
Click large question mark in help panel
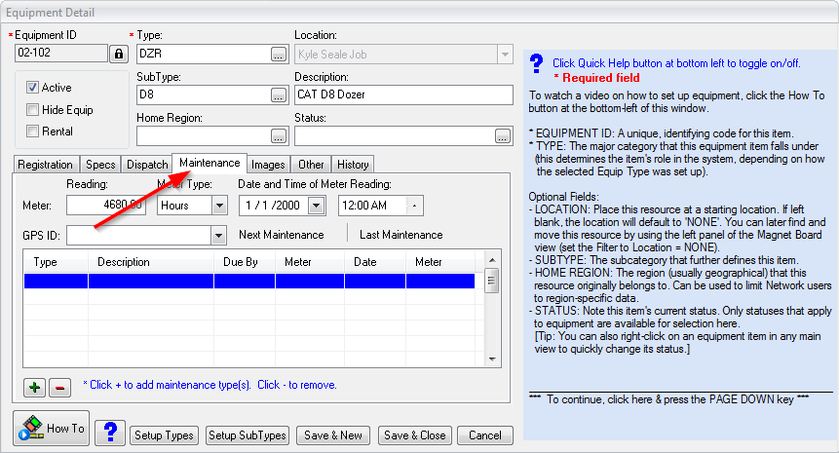click(x=536, y=63)
